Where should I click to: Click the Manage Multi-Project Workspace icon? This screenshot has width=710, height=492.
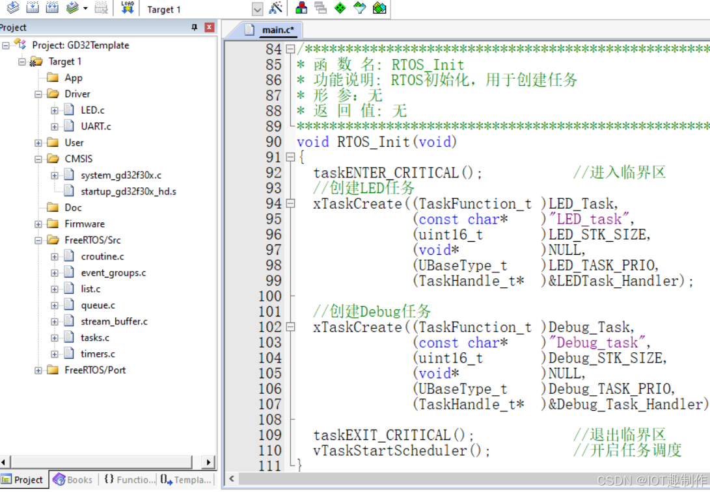(x=321, y=7)
